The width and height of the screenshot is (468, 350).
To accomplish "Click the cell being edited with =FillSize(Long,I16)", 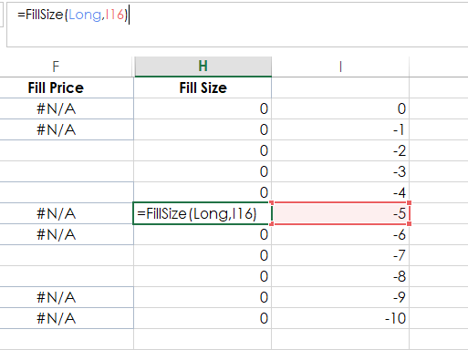I will (203, 213).
